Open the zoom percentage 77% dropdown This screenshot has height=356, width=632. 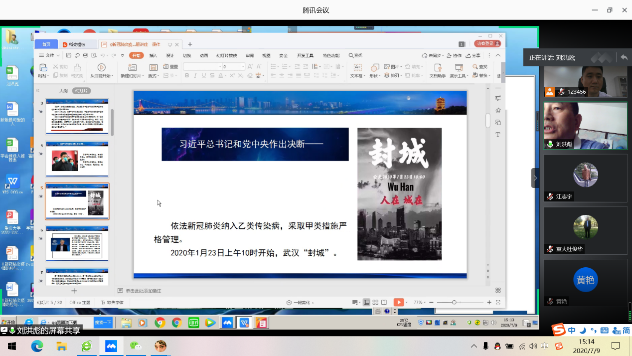click(x=419, y=302)
